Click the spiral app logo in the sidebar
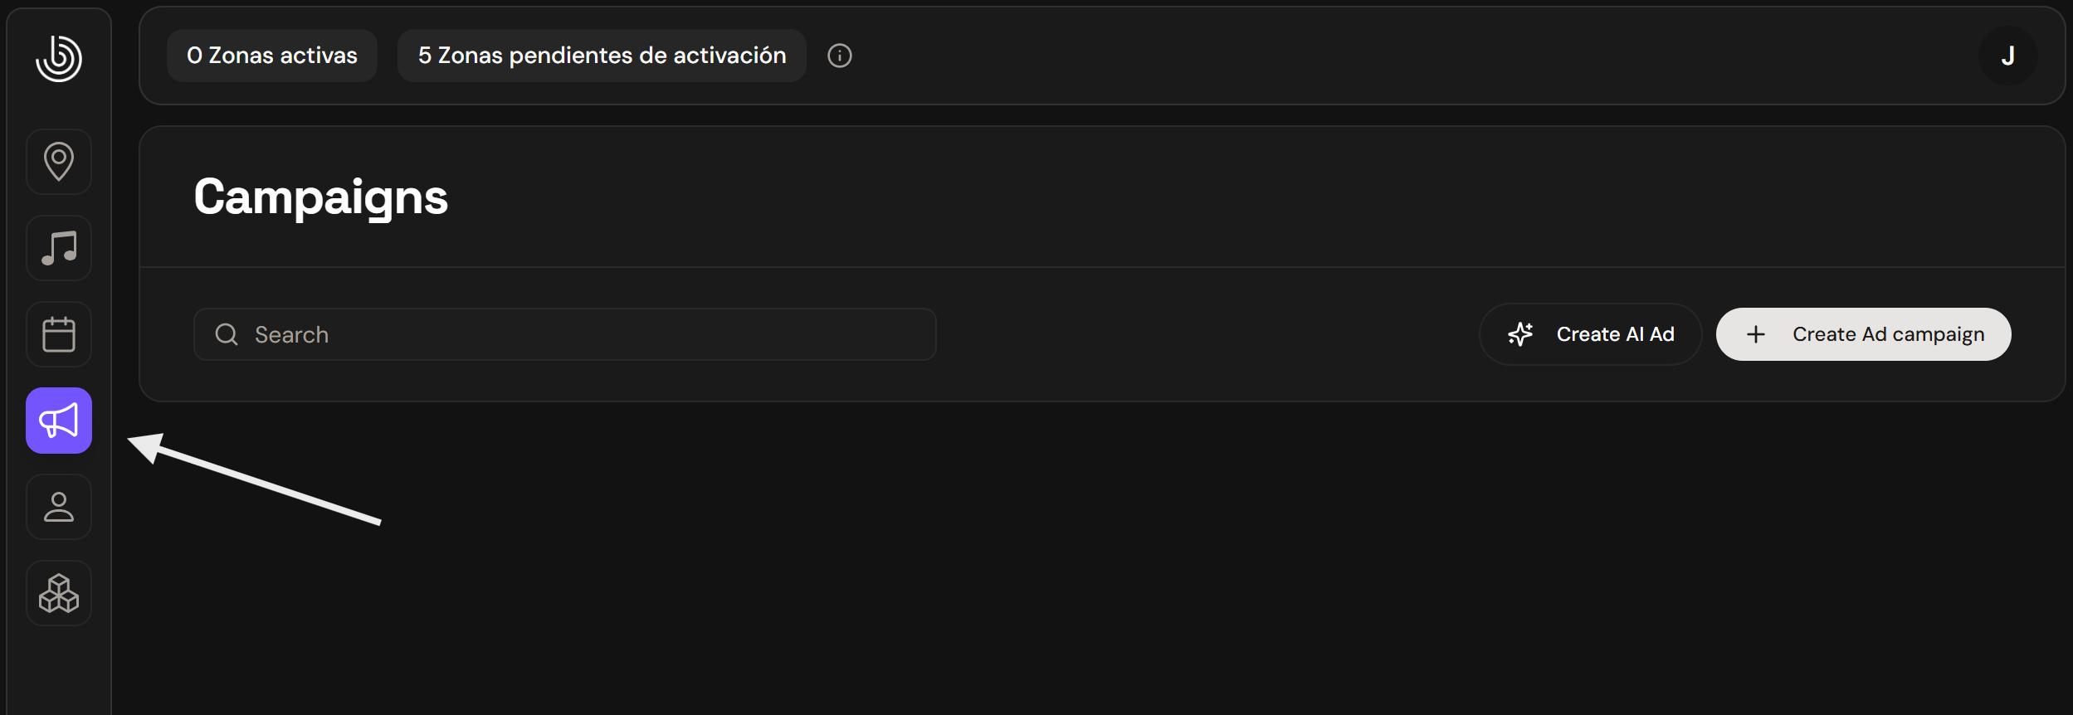The image size is (2073, 715). coord(59,58)
